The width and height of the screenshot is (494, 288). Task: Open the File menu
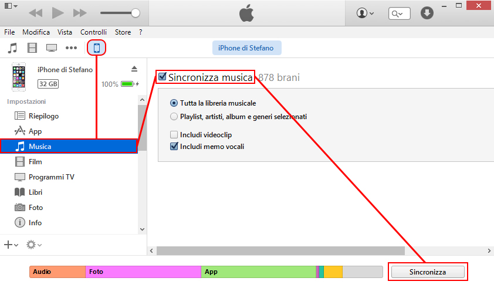pos(9,32)
